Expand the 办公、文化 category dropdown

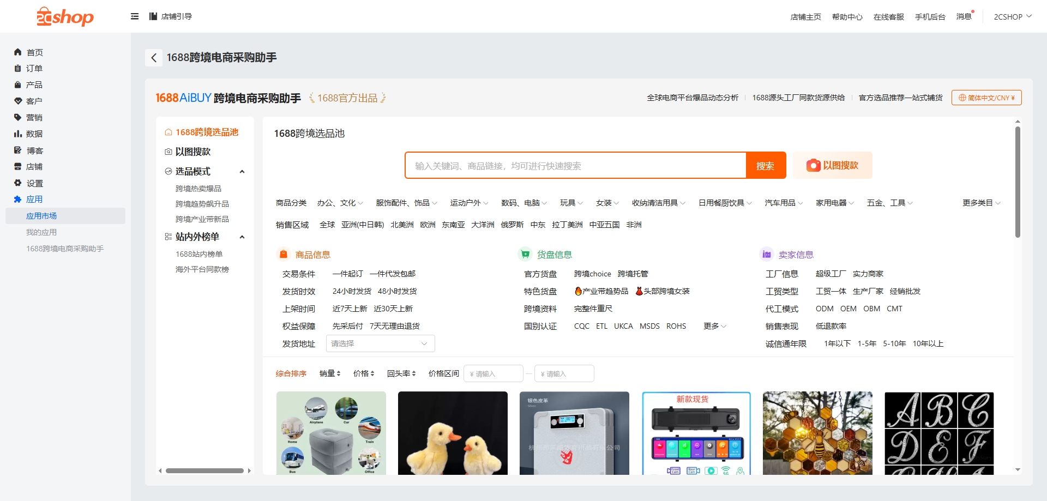coord(340,203)
